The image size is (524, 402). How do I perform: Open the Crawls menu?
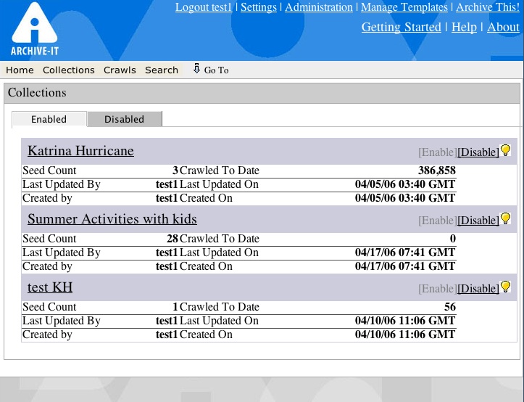[x=120, y=70]
